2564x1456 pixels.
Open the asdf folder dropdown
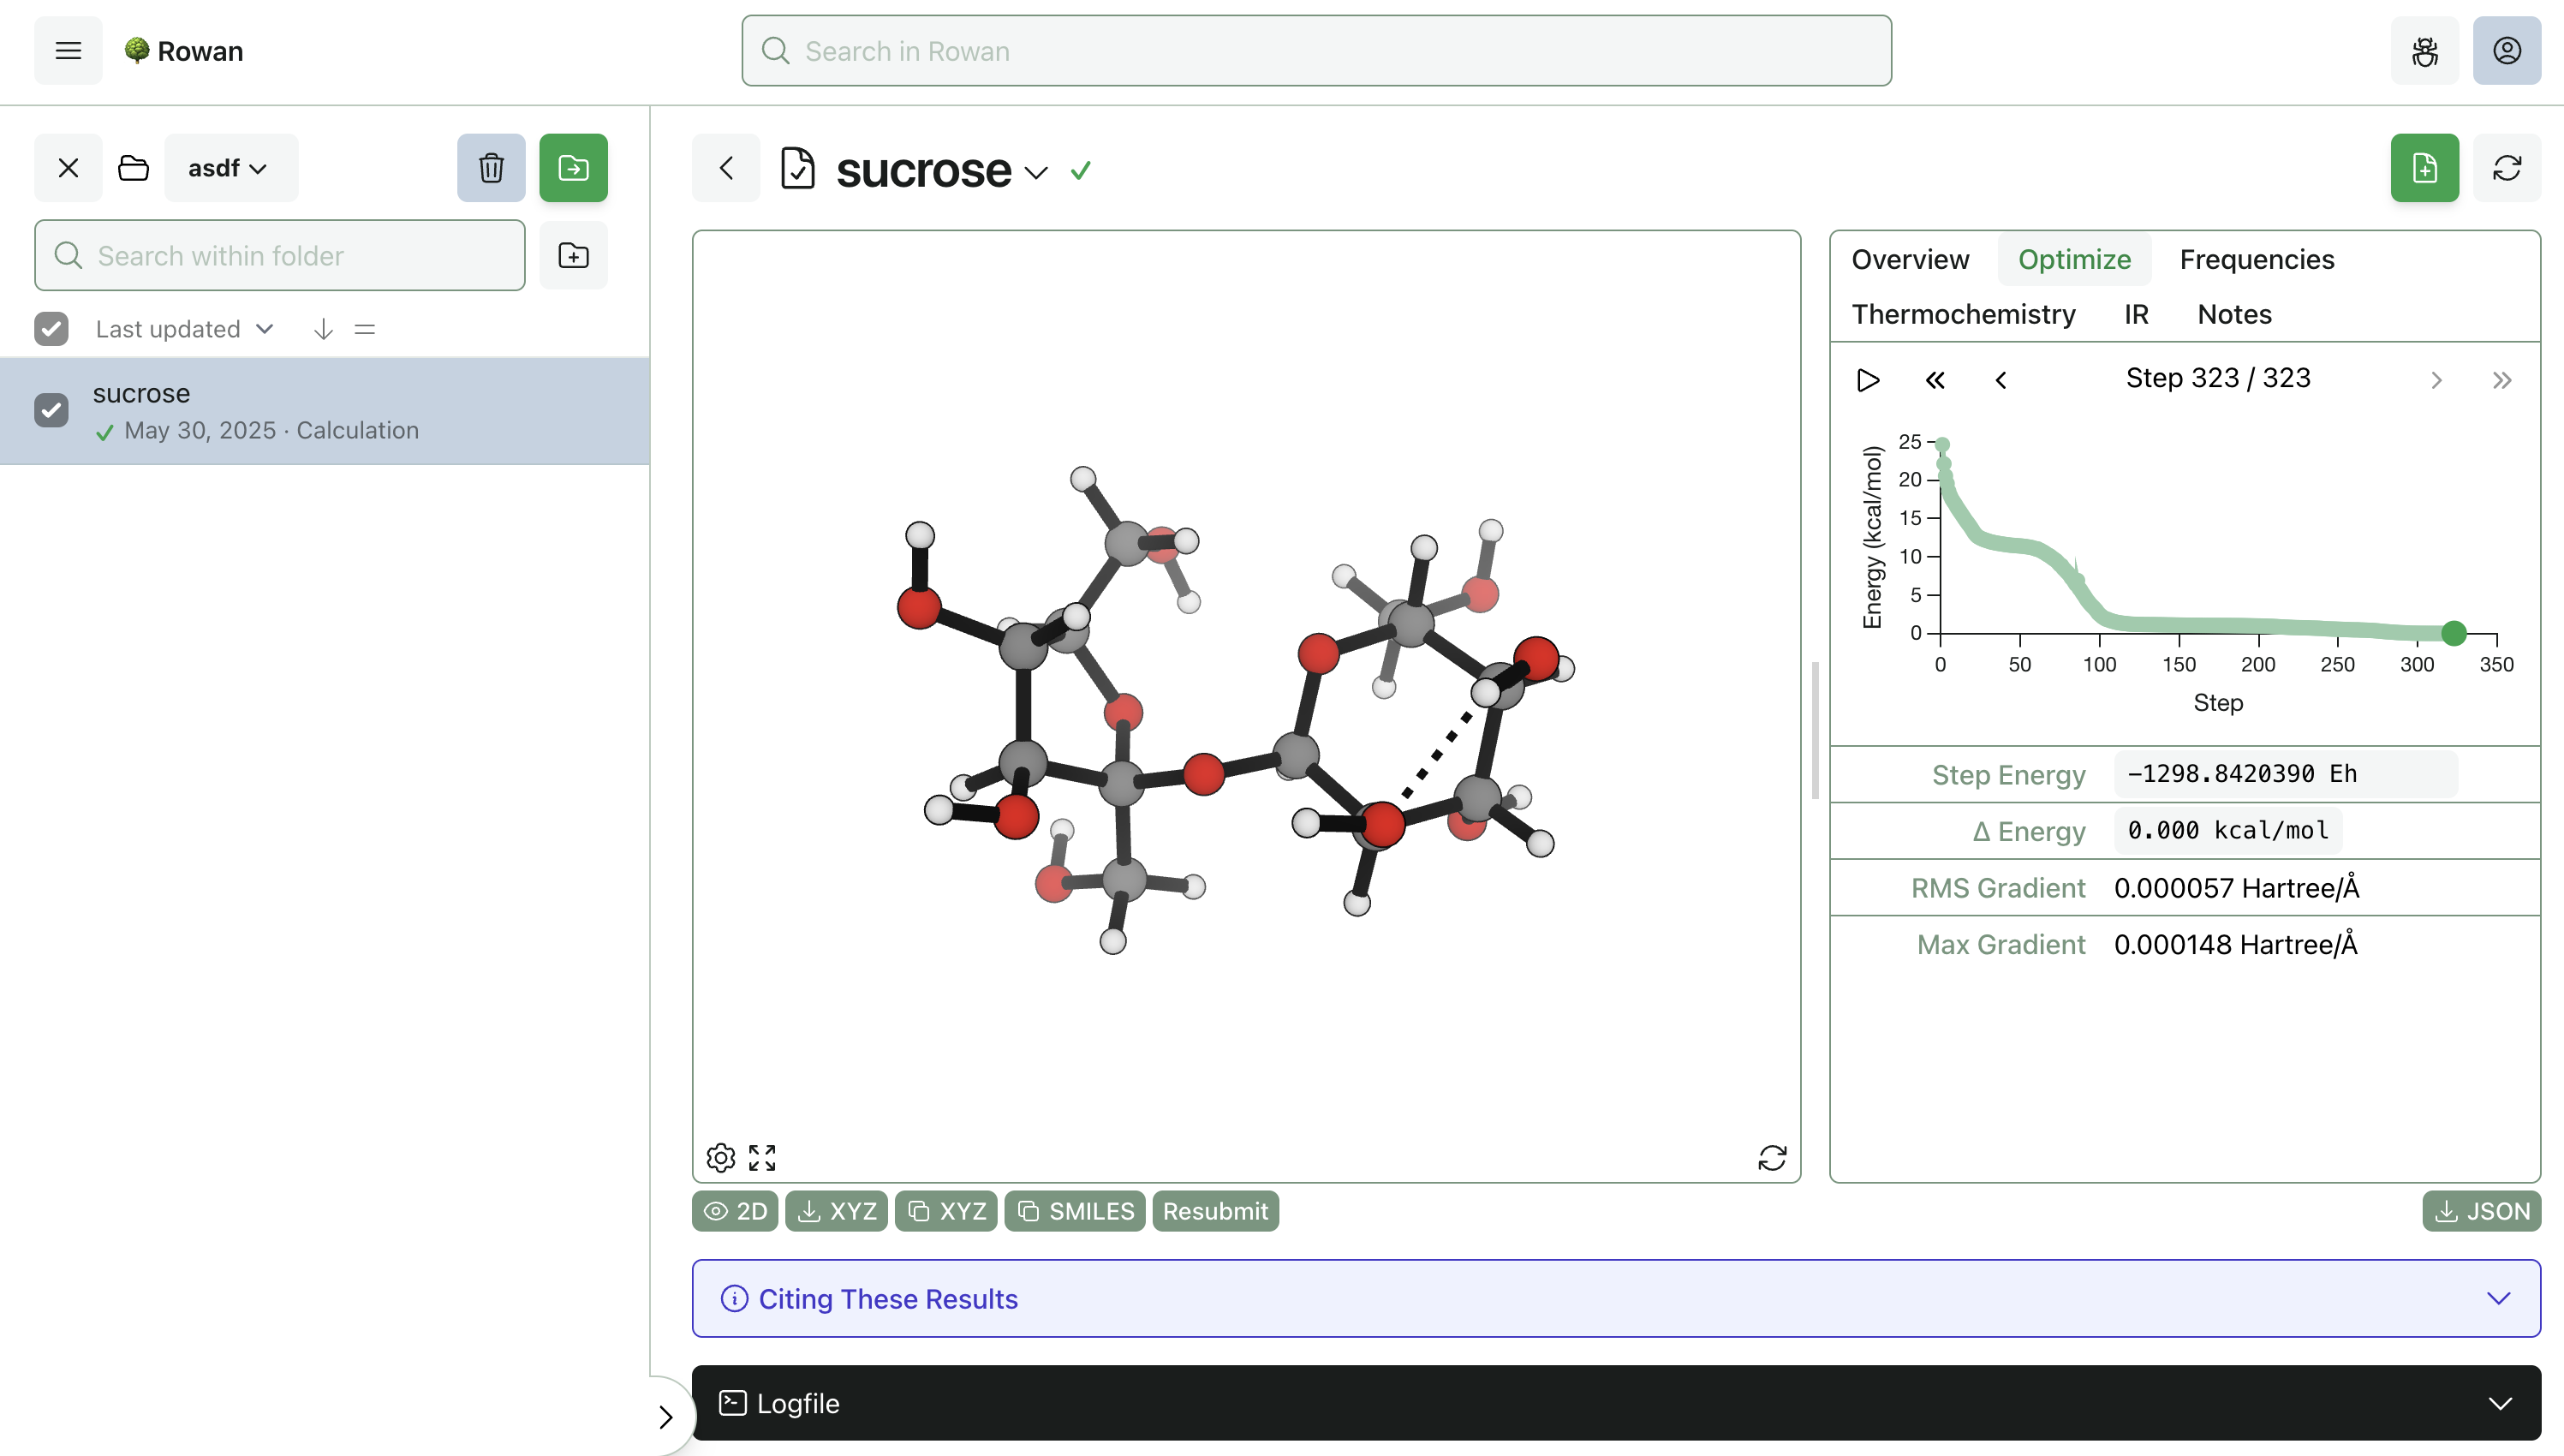tap(230, 168)
